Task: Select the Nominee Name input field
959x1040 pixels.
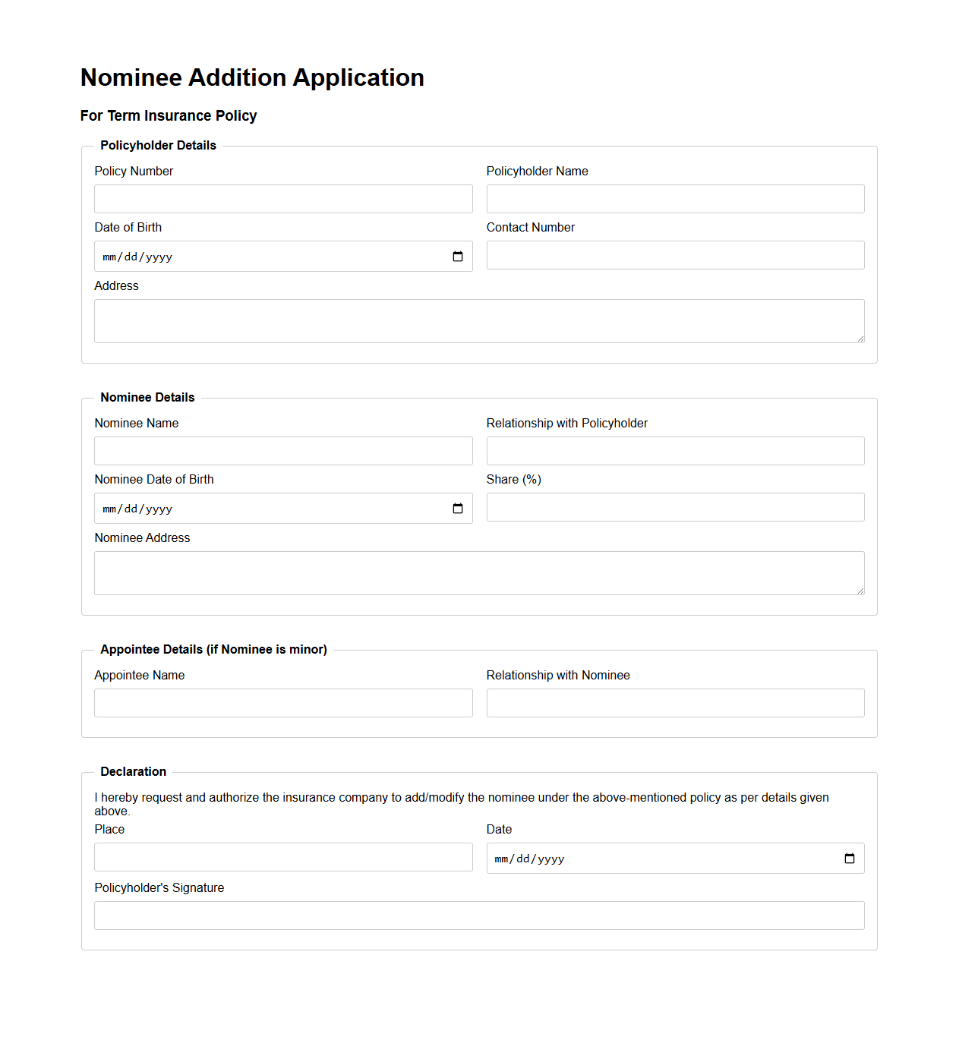Action: pos(283,450)
